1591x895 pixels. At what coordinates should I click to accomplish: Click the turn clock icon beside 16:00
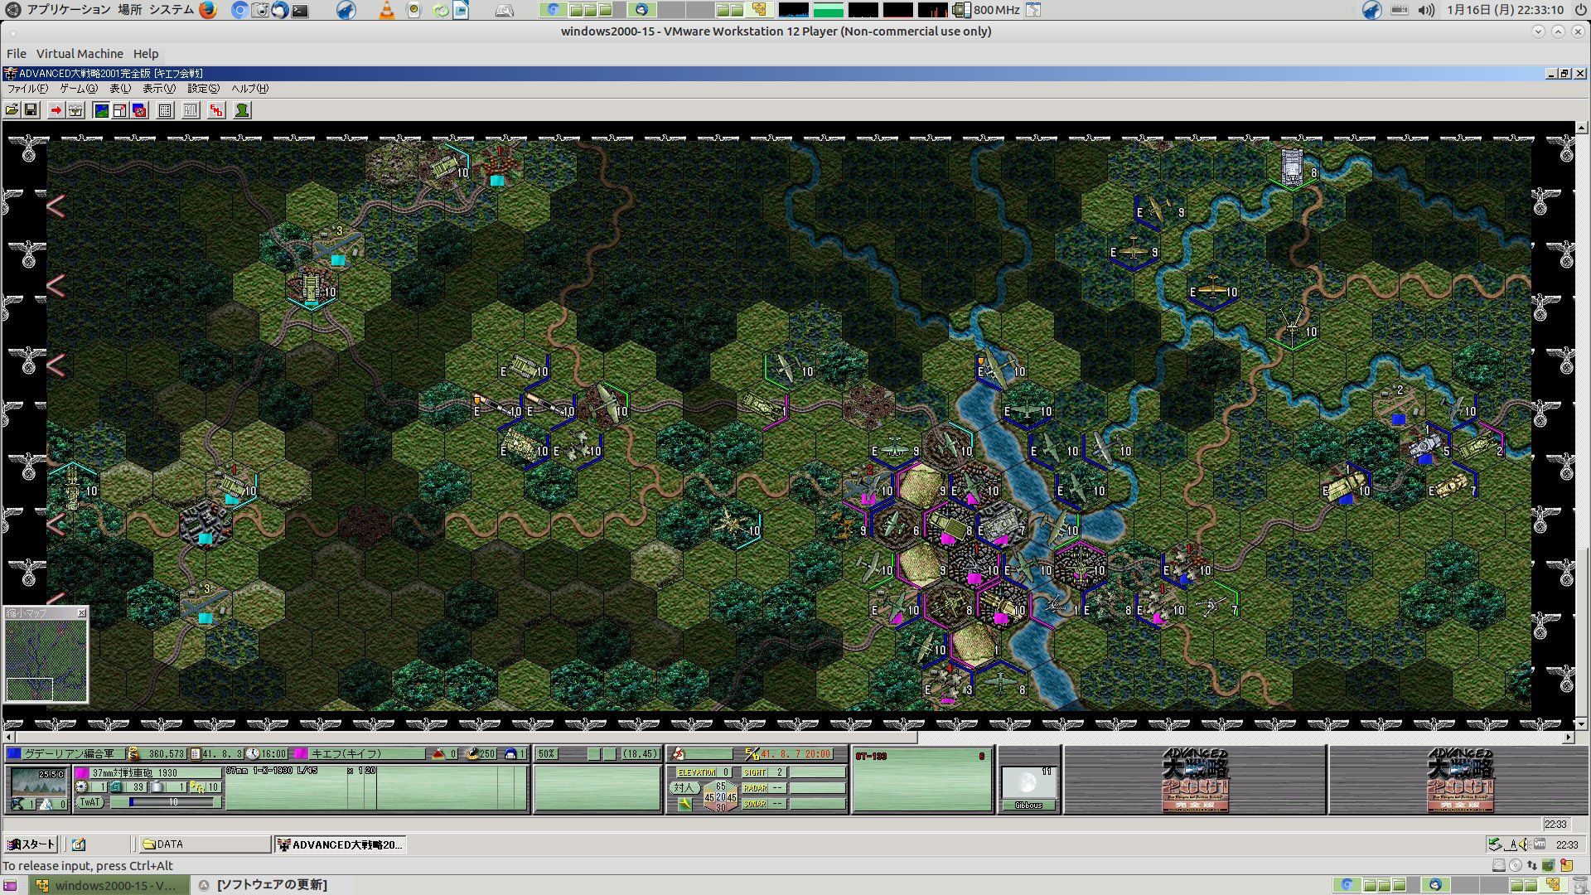click(254, 754)
